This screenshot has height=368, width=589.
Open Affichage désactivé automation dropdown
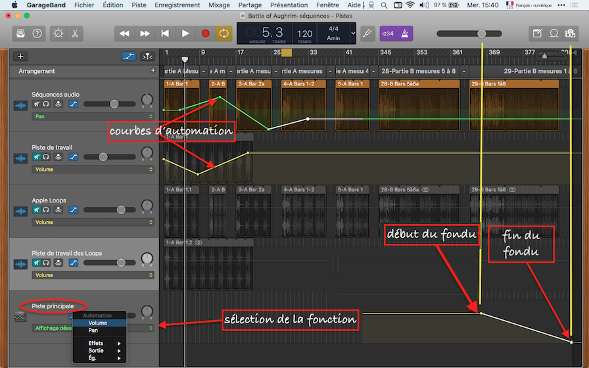[x=93, y=328]
